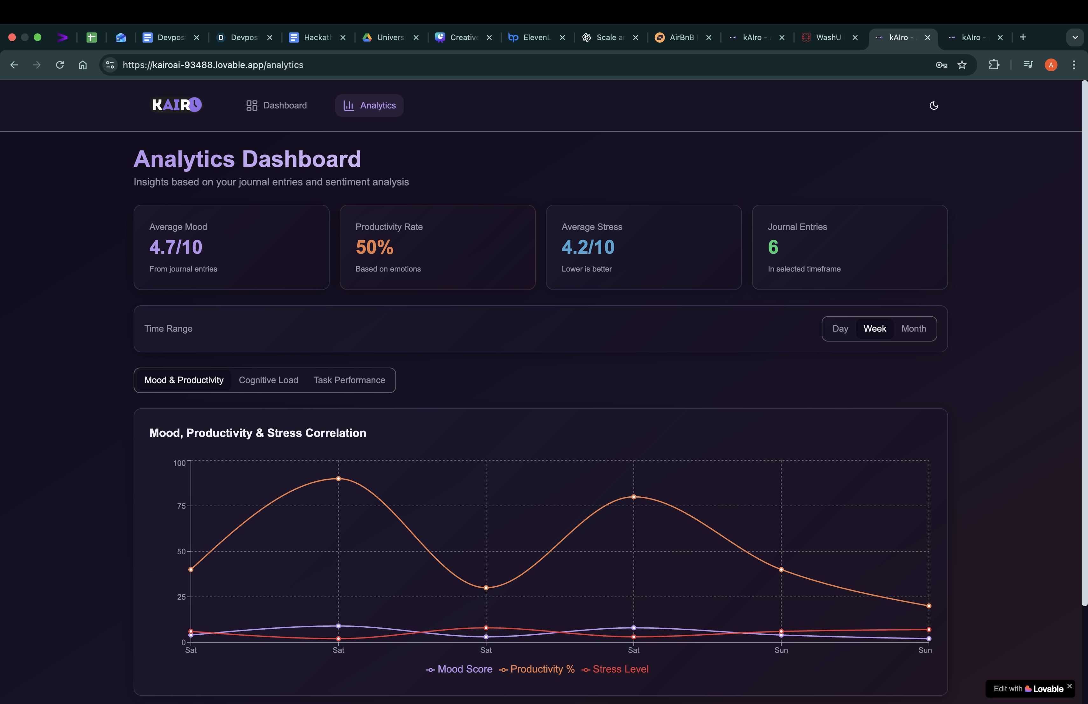Open browser extensions puzzle icon

point(994,65)
